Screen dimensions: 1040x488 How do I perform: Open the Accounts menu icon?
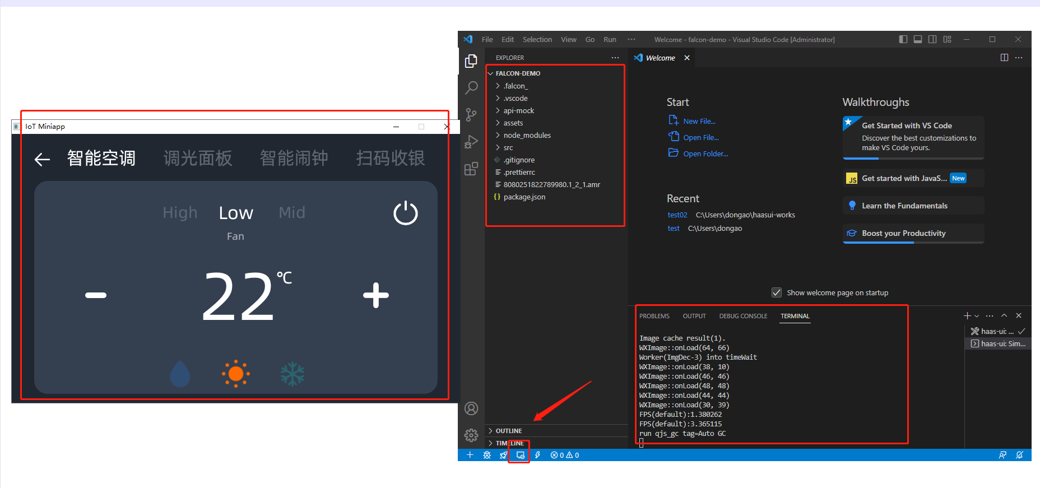point(471,408)
